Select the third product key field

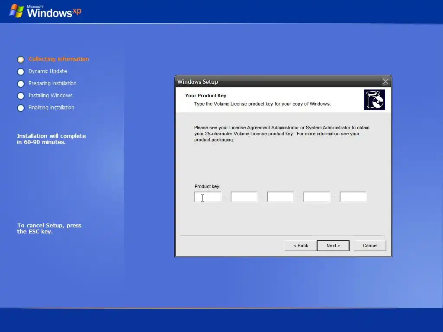click(x=280, y=197)
